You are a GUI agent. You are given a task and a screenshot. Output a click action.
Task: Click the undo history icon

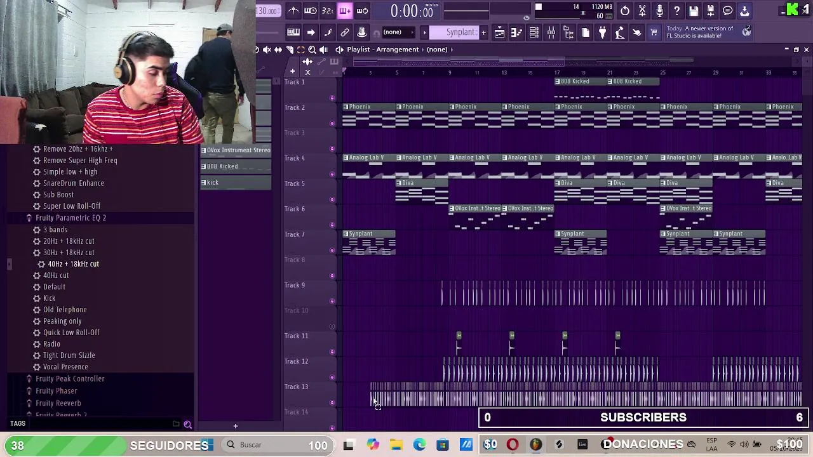pos(625,11)
